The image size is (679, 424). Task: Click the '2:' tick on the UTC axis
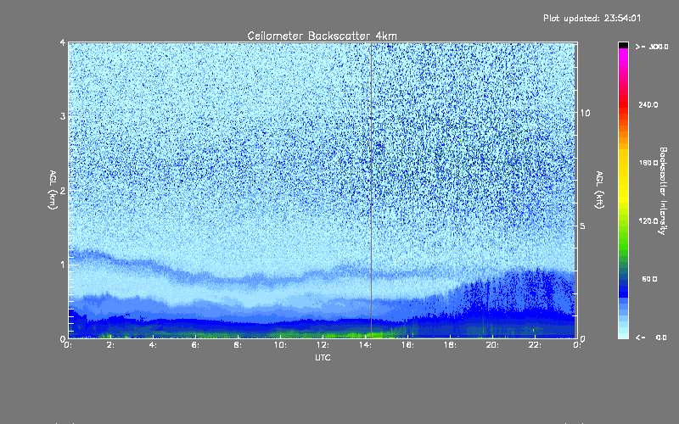[110, 345]
